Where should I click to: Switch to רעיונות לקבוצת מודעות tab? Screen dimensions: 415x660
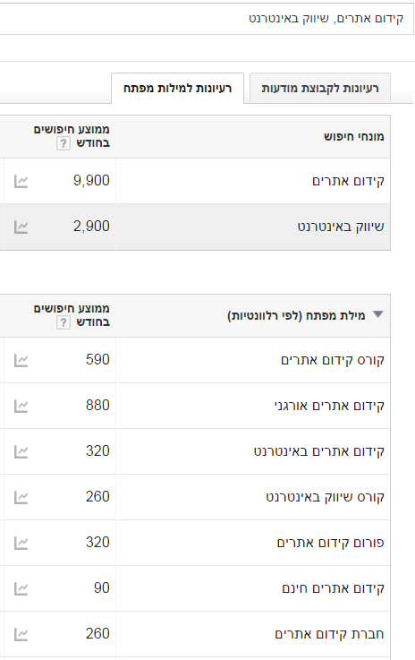320,88
